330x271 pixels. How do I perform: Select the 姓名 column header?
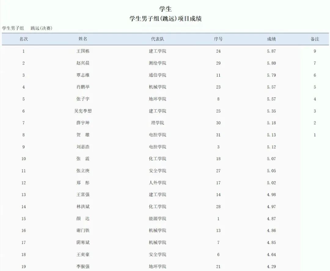83,39
